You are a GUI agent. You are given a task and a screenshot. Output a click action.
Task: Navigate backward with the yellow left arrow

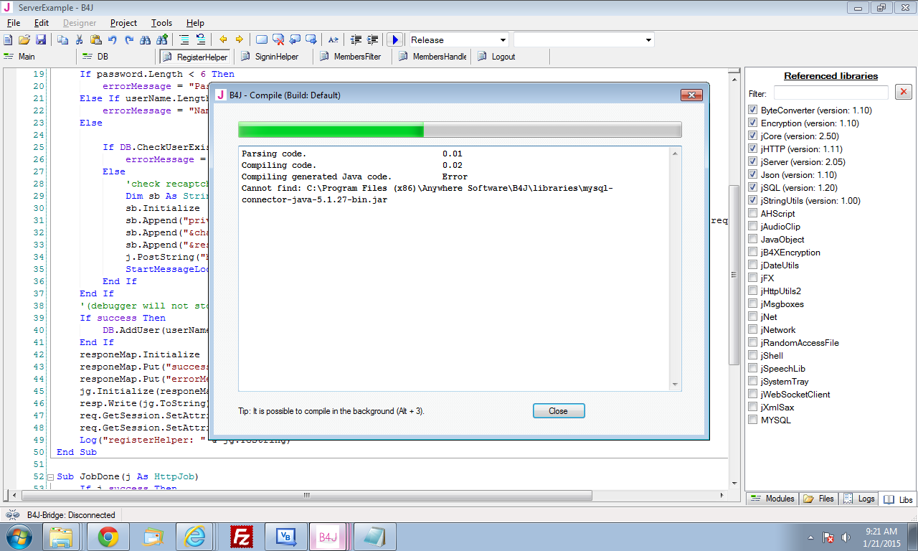(x=223, y=40)
